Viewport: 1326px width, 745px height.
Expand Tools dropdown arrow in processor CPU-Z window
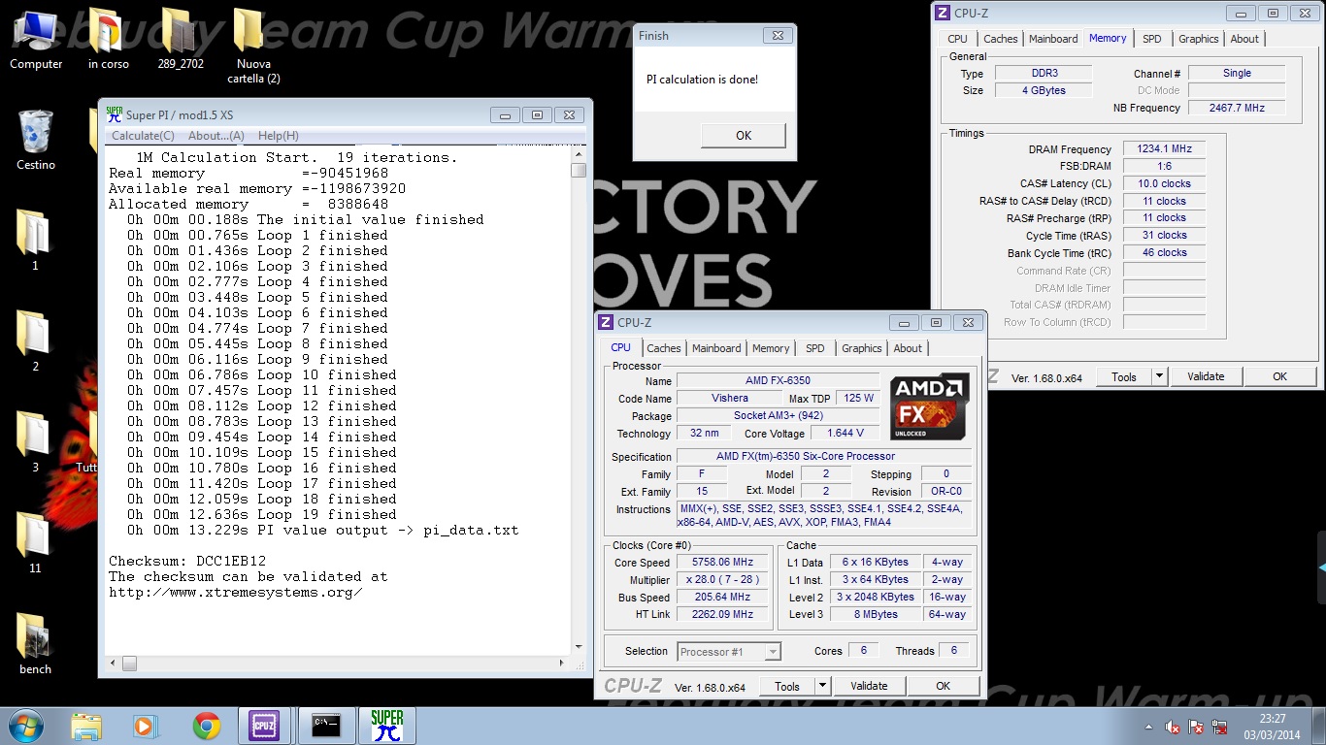coord(822,686)
